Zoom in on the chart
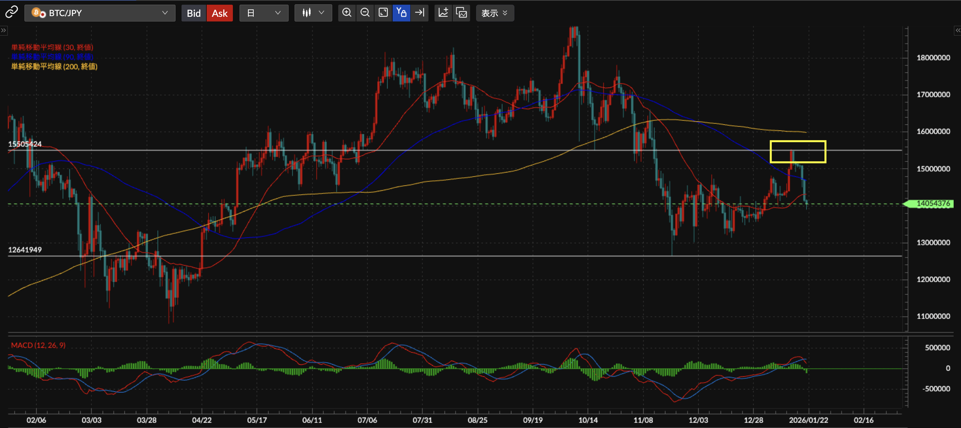The height and width of the screenshot is (428, 961). 347,13
